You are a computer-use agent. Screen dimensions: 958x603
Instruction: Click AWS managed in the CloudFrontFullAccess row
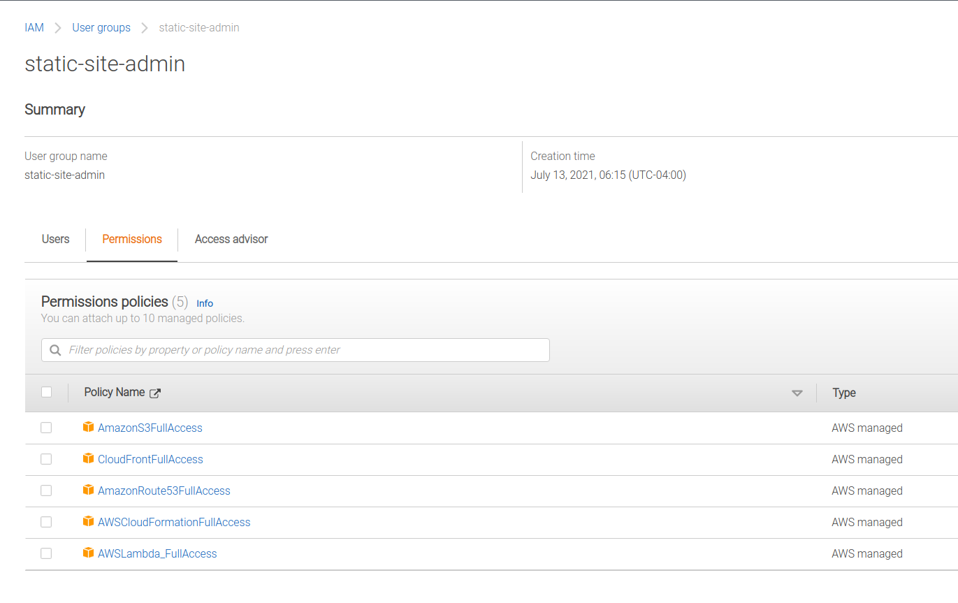867,459
